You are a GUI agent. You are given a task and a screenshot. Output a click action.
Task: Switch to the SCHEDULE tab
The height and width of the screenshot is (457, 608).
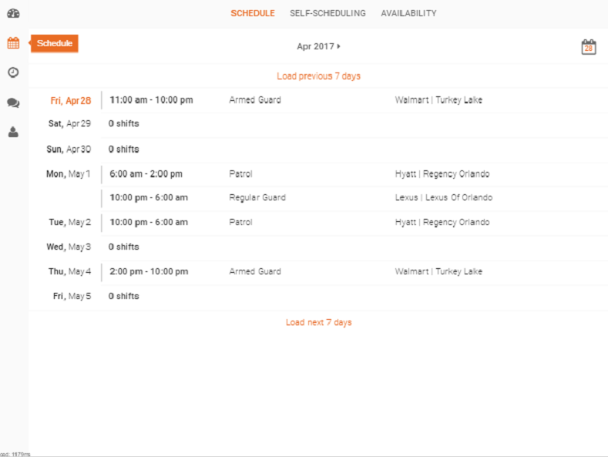pyautogui.click(x=253, y=13)
